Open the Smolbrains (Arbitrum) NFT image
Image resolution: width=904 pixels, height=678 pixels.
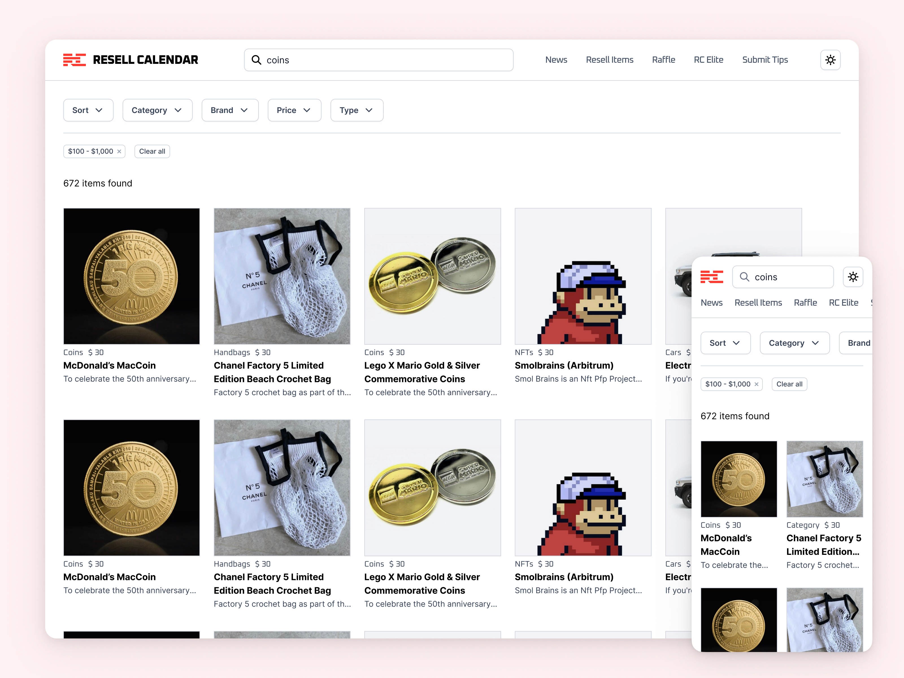click(x=583, y=276)
